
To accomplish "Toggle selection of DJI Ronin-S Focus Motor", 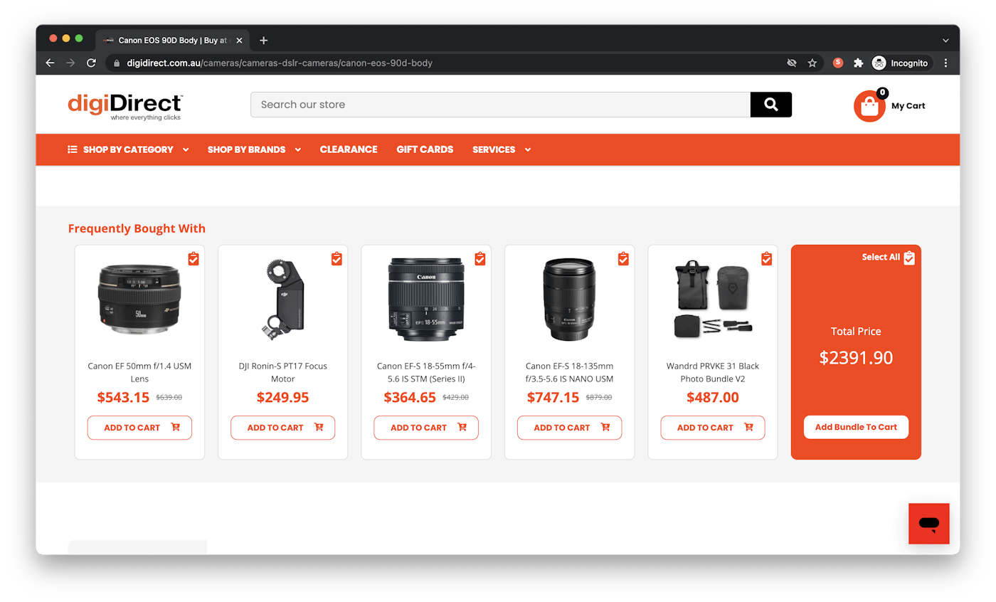I will (337, 258).
